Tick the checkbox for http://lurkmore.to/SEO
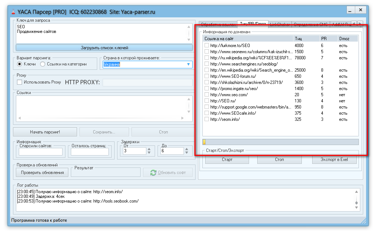This screenshot has height=234, width=378. tap(207, 45)
